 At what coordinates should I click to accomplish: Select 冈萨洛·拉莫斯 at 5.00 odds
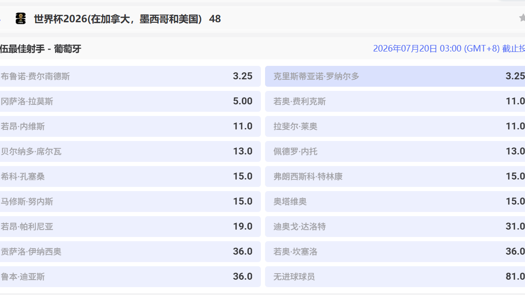pyautogui.click(x=130, y=101)
